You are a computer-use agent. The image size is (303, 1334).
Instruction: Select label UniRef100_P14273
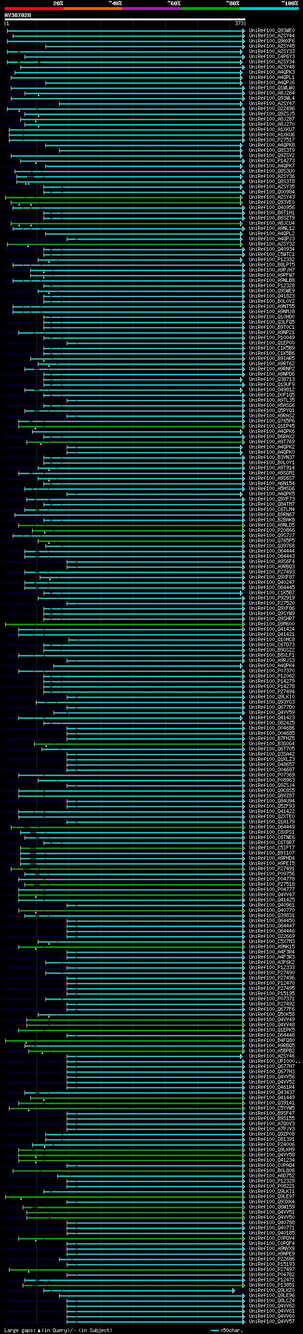pyautogui.click(x=271, y=161)
